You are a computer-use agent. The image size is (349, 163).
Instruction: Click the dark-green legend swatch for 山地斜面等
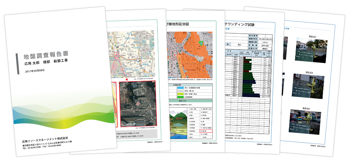pyautogui.click(x=181, y=97)
